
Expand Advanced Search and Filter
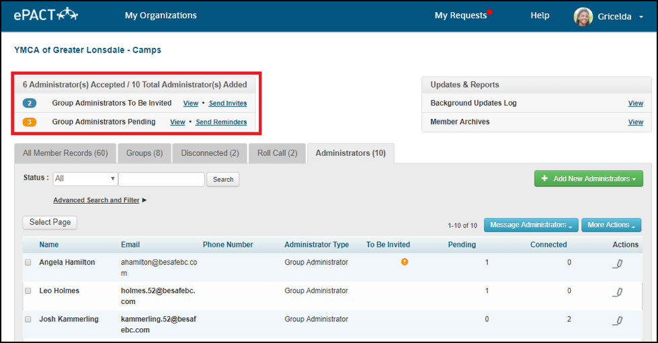coord(100,200)
